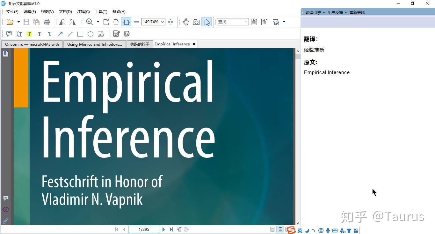Select the sticky note comment tool

point(9,34)
